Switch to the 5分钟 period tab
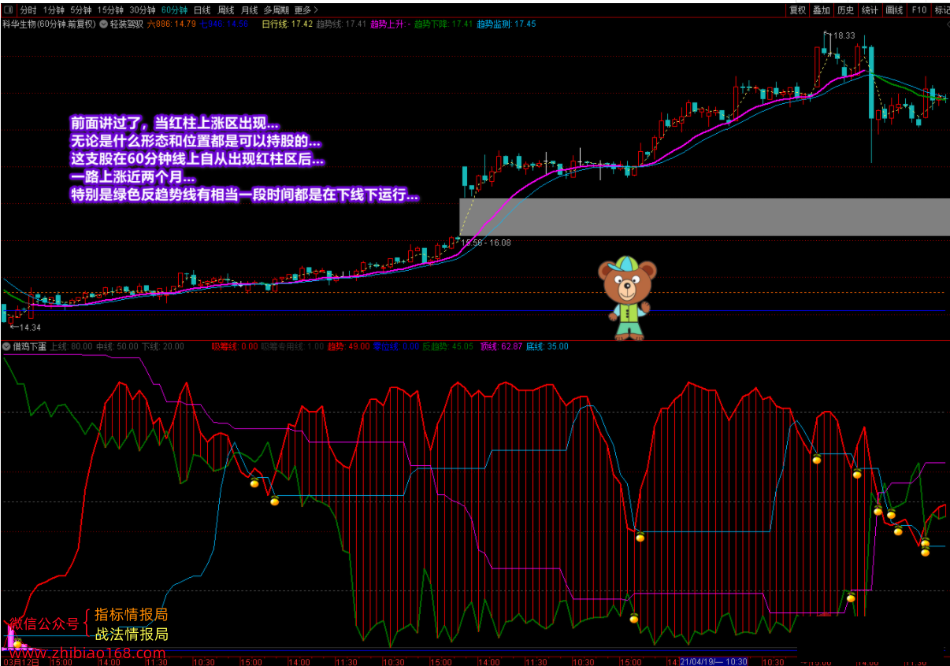The image size is (950, 666). click(x=80, y=10)
